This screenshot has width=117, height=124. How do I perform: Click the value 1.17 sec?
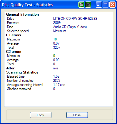[x=59, y=85]
